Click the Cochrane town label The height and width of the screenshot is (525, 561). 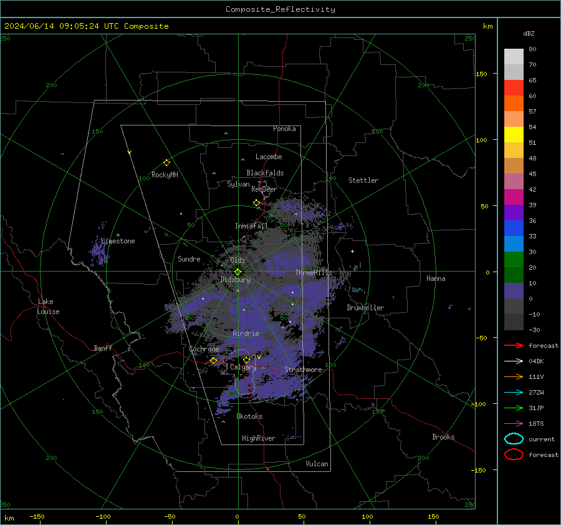204,349
